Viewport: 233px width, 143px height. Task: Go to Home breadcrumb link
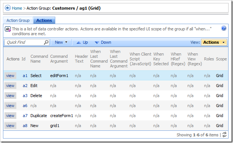[x=17, y=8]
